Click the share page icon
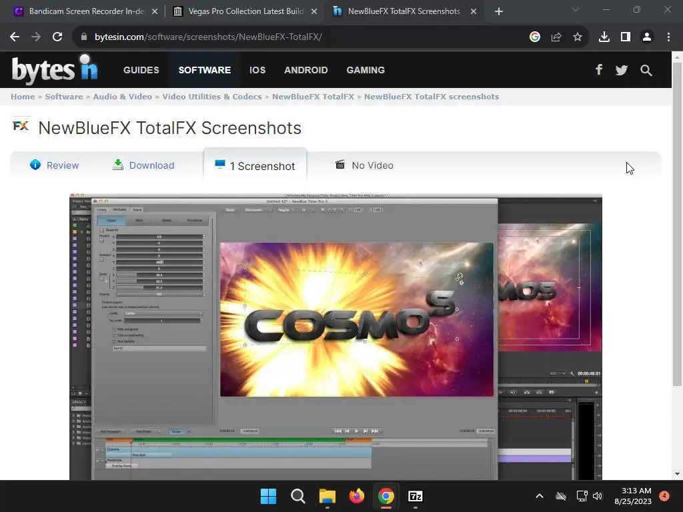Screen dimensions: 683x512 pos(556,37)
